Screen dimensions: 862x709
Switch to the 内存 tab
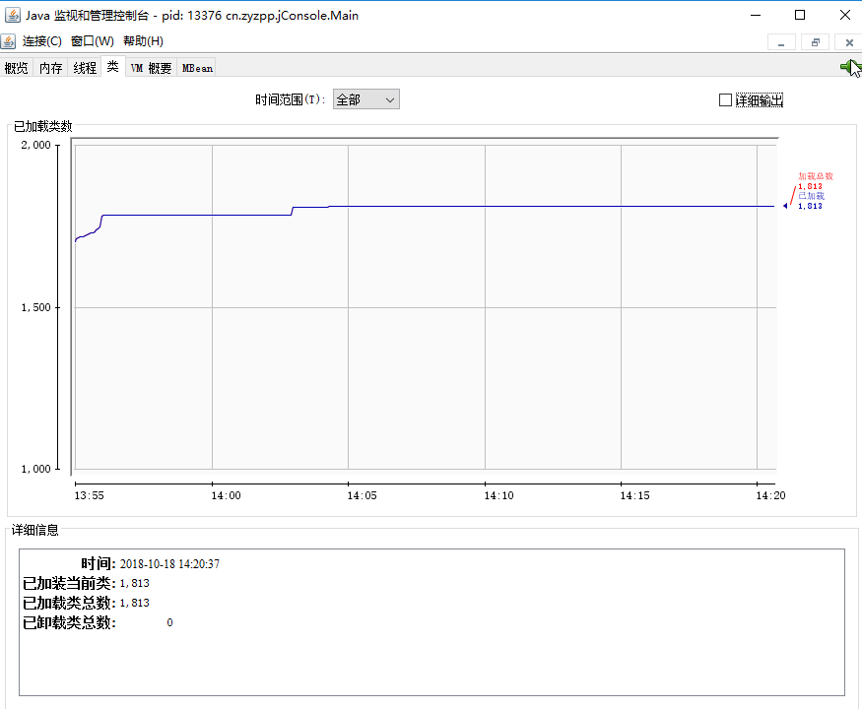(49, 67)
